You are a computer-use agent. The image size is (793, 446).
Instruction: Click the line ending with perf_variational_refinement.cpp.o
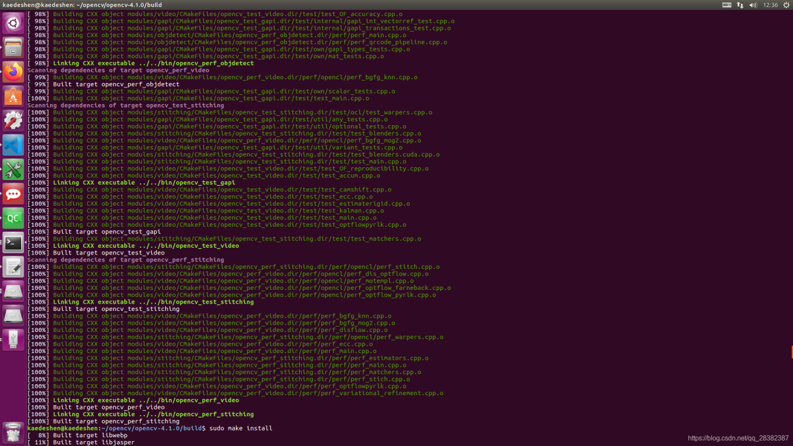point(235,393)
